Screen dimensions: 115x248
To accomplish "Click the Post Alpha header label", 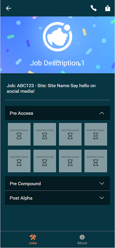I will click(x=21, y=198).
